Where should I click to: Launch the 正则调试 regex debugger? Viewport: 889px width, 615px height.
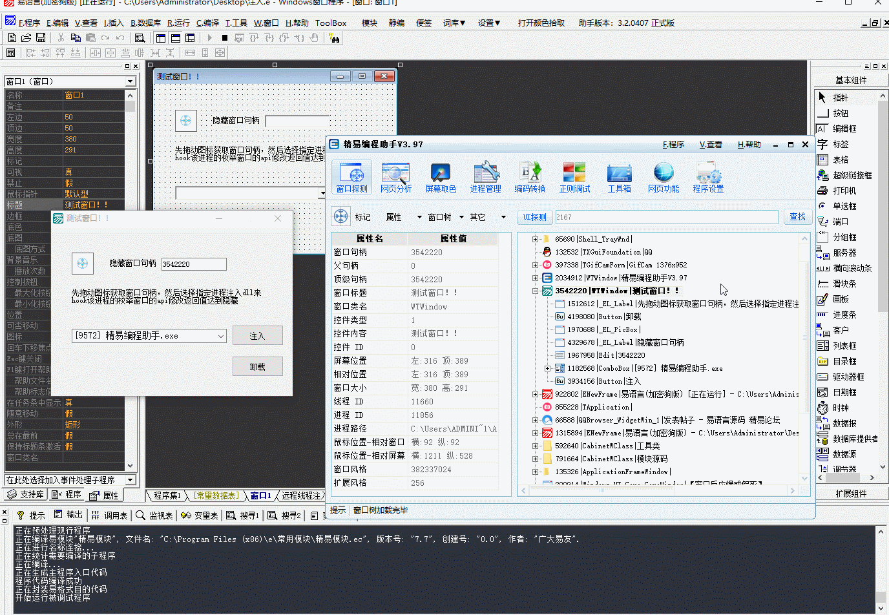[574, 177]
